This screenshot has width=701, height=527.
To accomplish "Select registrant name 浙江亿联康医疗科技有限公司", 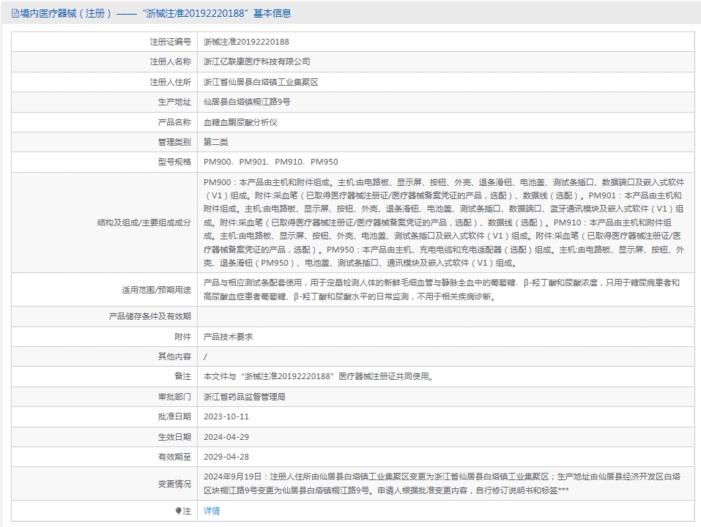I will pos(256,61).
